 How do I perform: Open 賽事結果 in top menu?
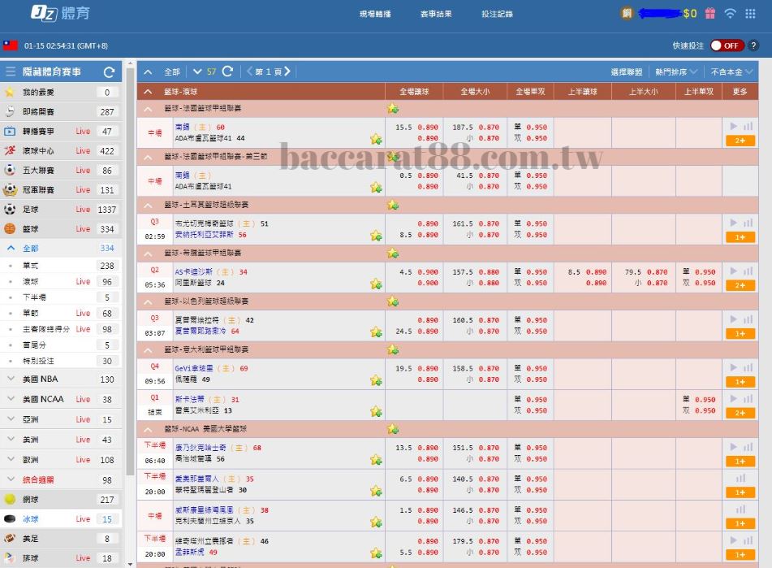436,14
